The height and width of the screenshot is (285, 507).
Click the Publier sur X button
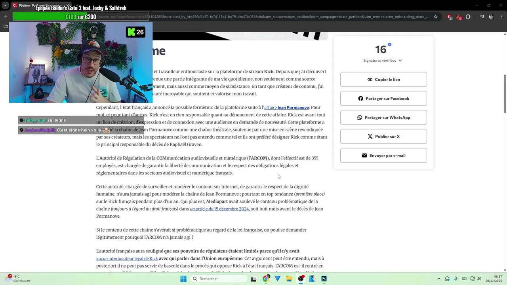383,137
